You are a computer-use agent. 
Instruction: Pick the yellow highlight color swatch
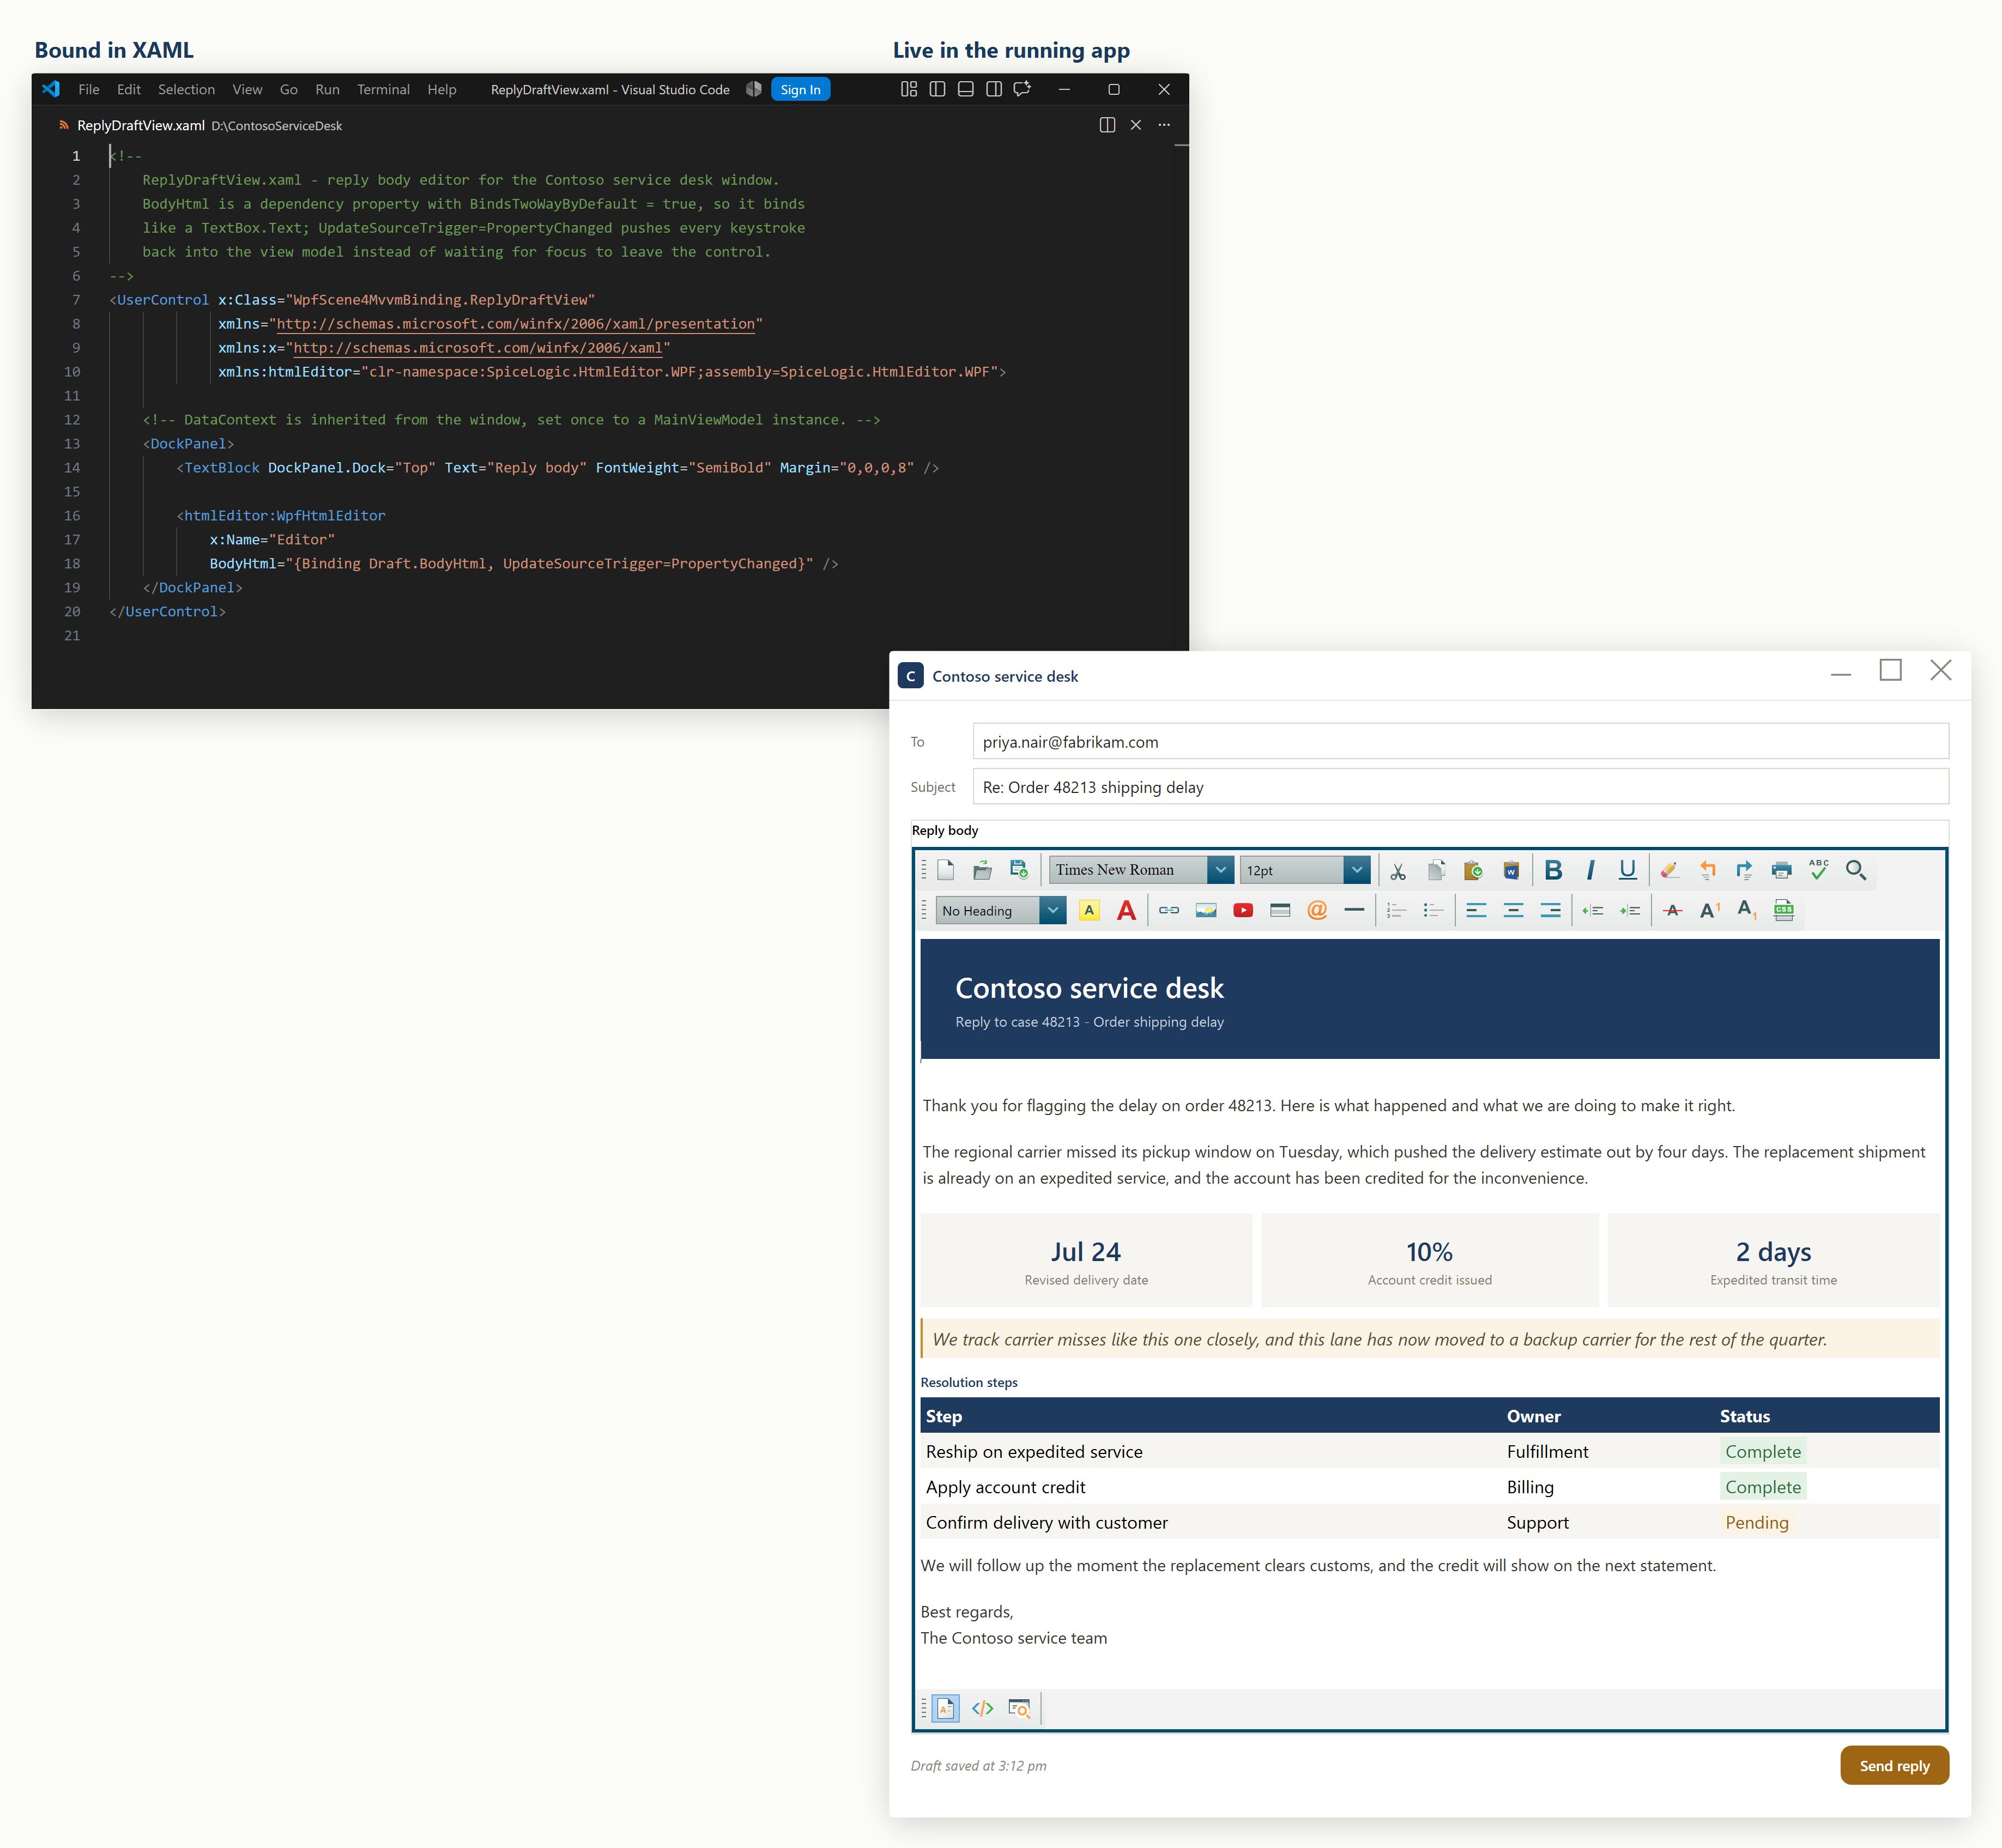[1089, 910]
